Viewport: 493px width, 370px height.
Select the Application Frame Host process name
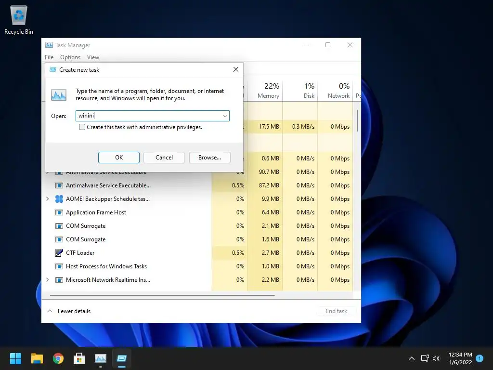96,212
